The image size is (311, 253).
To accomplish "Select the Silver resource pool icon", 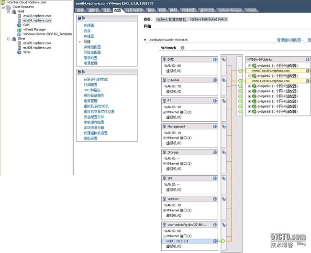I will pyautogui.click(x=19, y=52).
